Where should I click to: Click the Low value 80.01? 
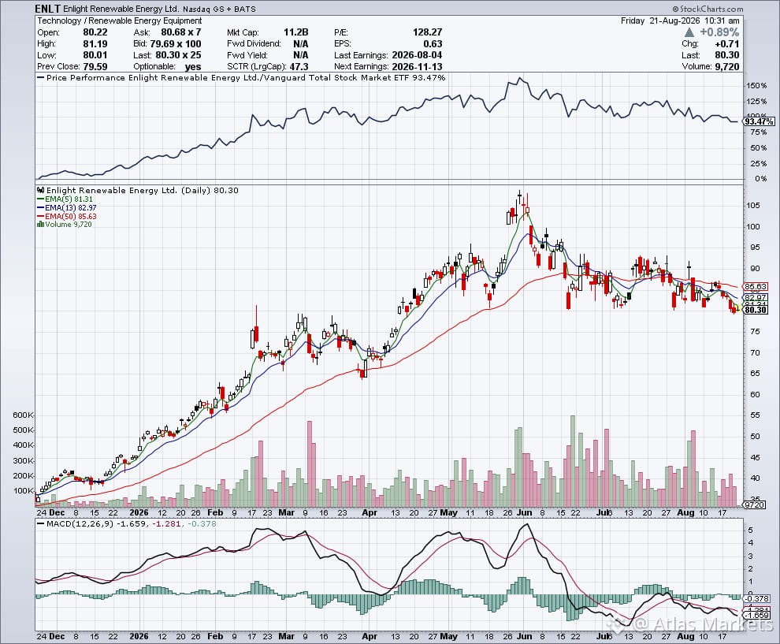click(95, 55)
